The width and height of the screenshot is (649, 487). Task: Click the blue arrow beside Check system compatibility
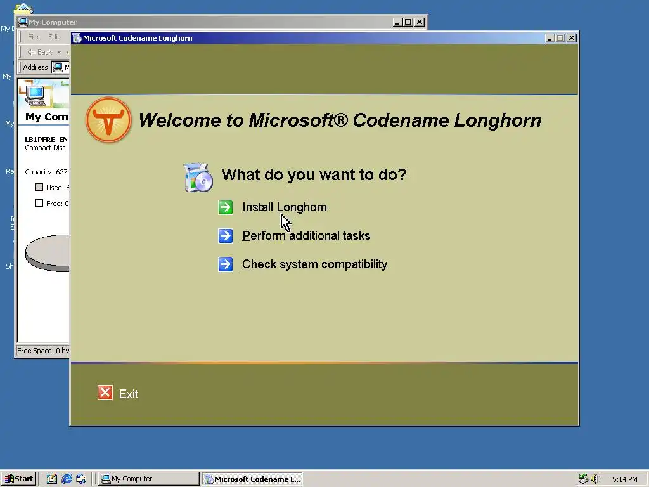(x=226, y=264)
